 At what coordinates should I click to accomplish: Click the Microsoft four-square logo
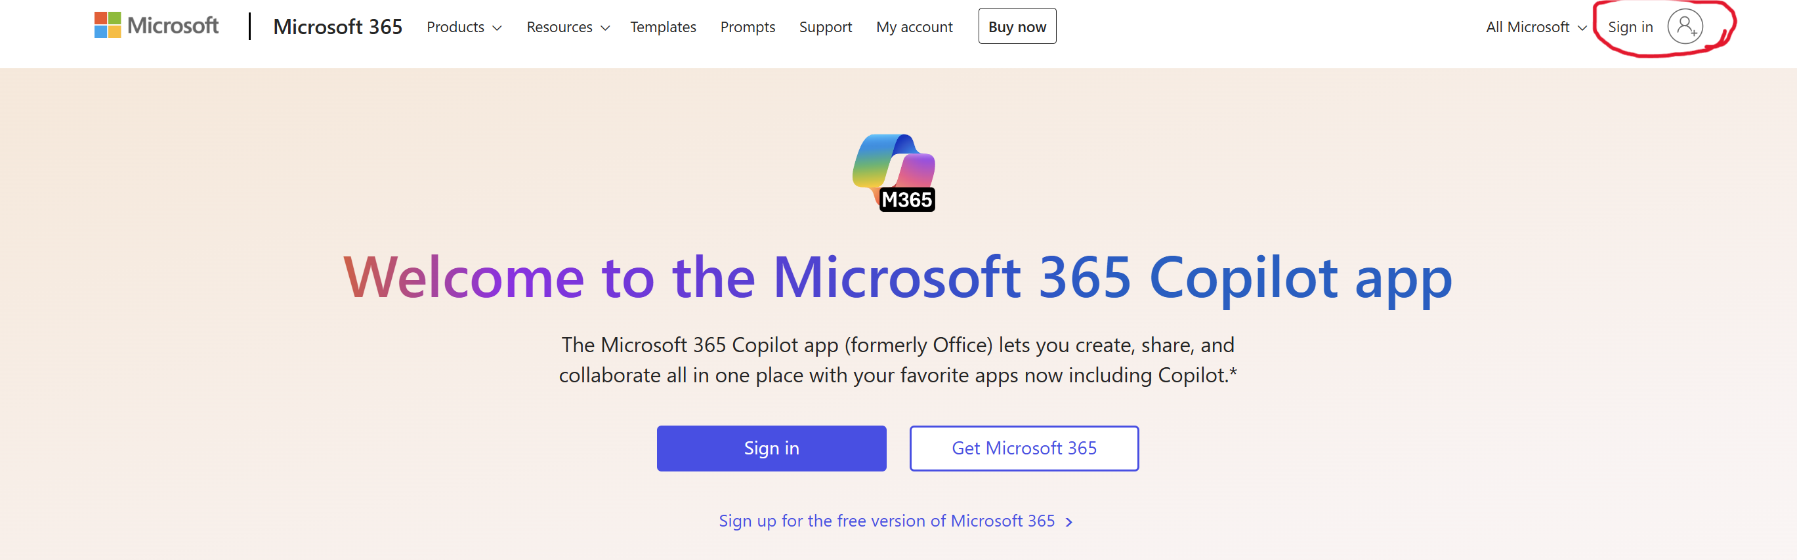[x=108, y=25]
